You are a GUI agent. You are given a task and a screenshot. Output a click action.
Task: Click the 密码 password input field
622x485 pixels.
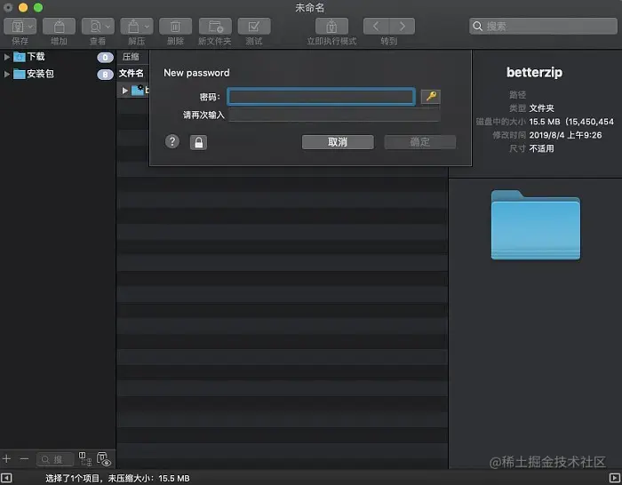(x=322, y=97)
